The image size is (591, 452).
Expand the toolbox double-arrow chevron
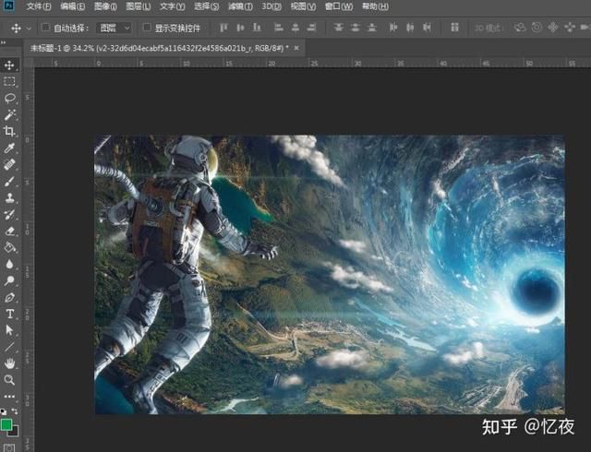[4, 43]
